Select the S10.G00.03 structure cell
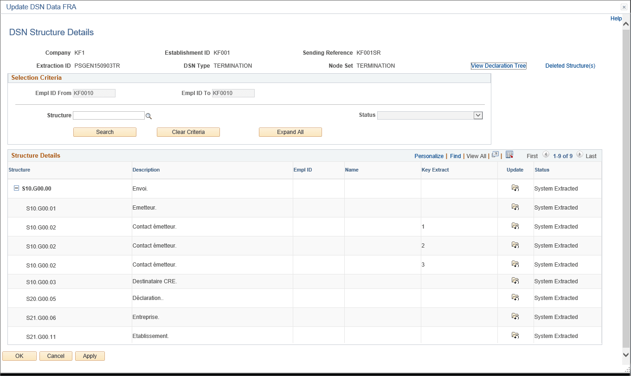Image resolution: width=631 pixels, height=376 pixels. click(41, 282)
